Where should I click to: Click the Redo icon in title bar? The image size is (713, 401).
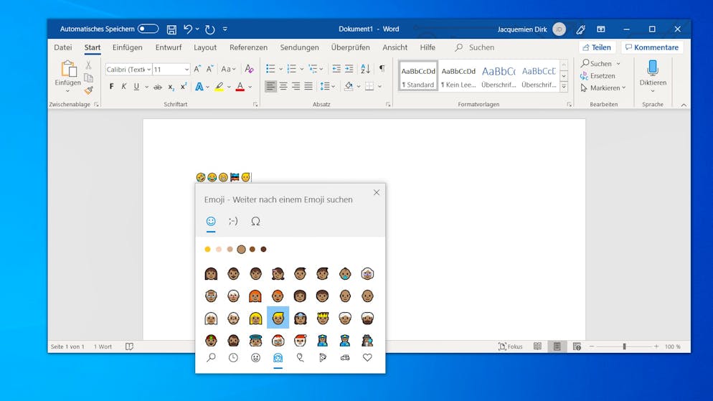coord(209,29)
